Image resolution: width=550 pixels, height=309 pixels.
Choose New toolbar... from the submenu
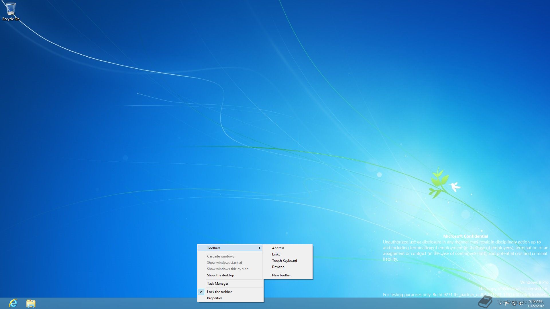(x=288, y=275)
